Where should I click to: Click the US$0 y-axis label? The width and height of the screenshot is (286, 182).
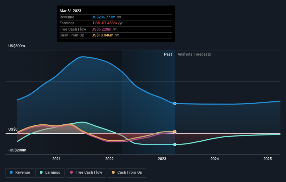pos(13,129)
